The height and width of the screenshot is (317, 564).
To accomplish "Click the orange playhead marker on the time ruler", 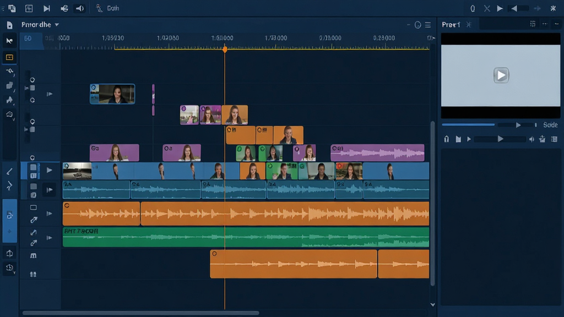I will pyautogui.click(x=225, y=49).
